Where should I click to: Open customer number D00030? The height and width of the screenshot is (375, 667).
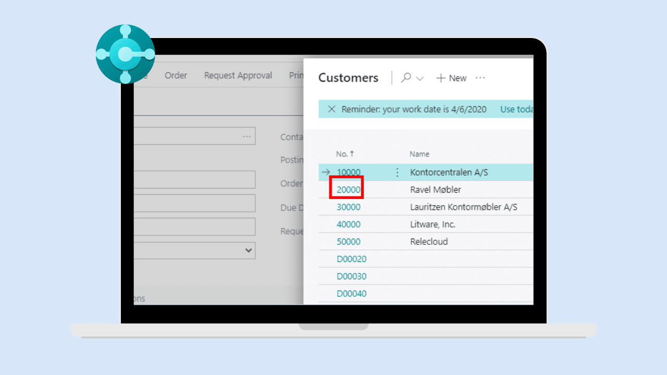[x=352, y=276]
